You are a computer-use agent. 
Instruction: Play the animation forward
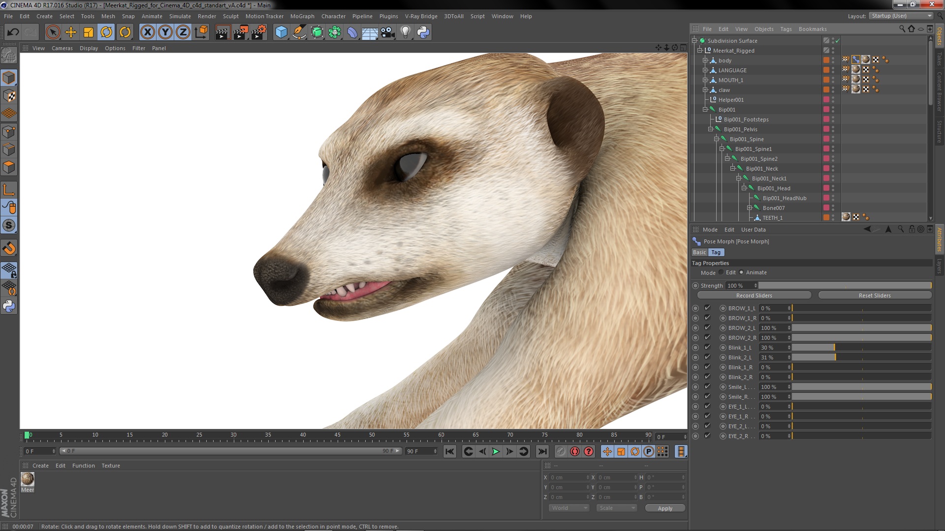[x=496, y=451]
